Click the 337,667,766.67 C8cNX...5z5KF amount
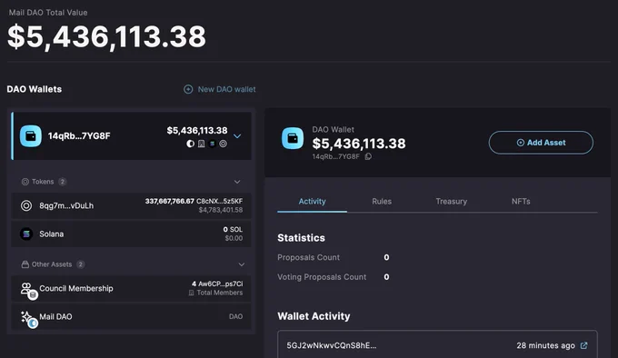This screenshot has height=358, width=618. [194, 201]
